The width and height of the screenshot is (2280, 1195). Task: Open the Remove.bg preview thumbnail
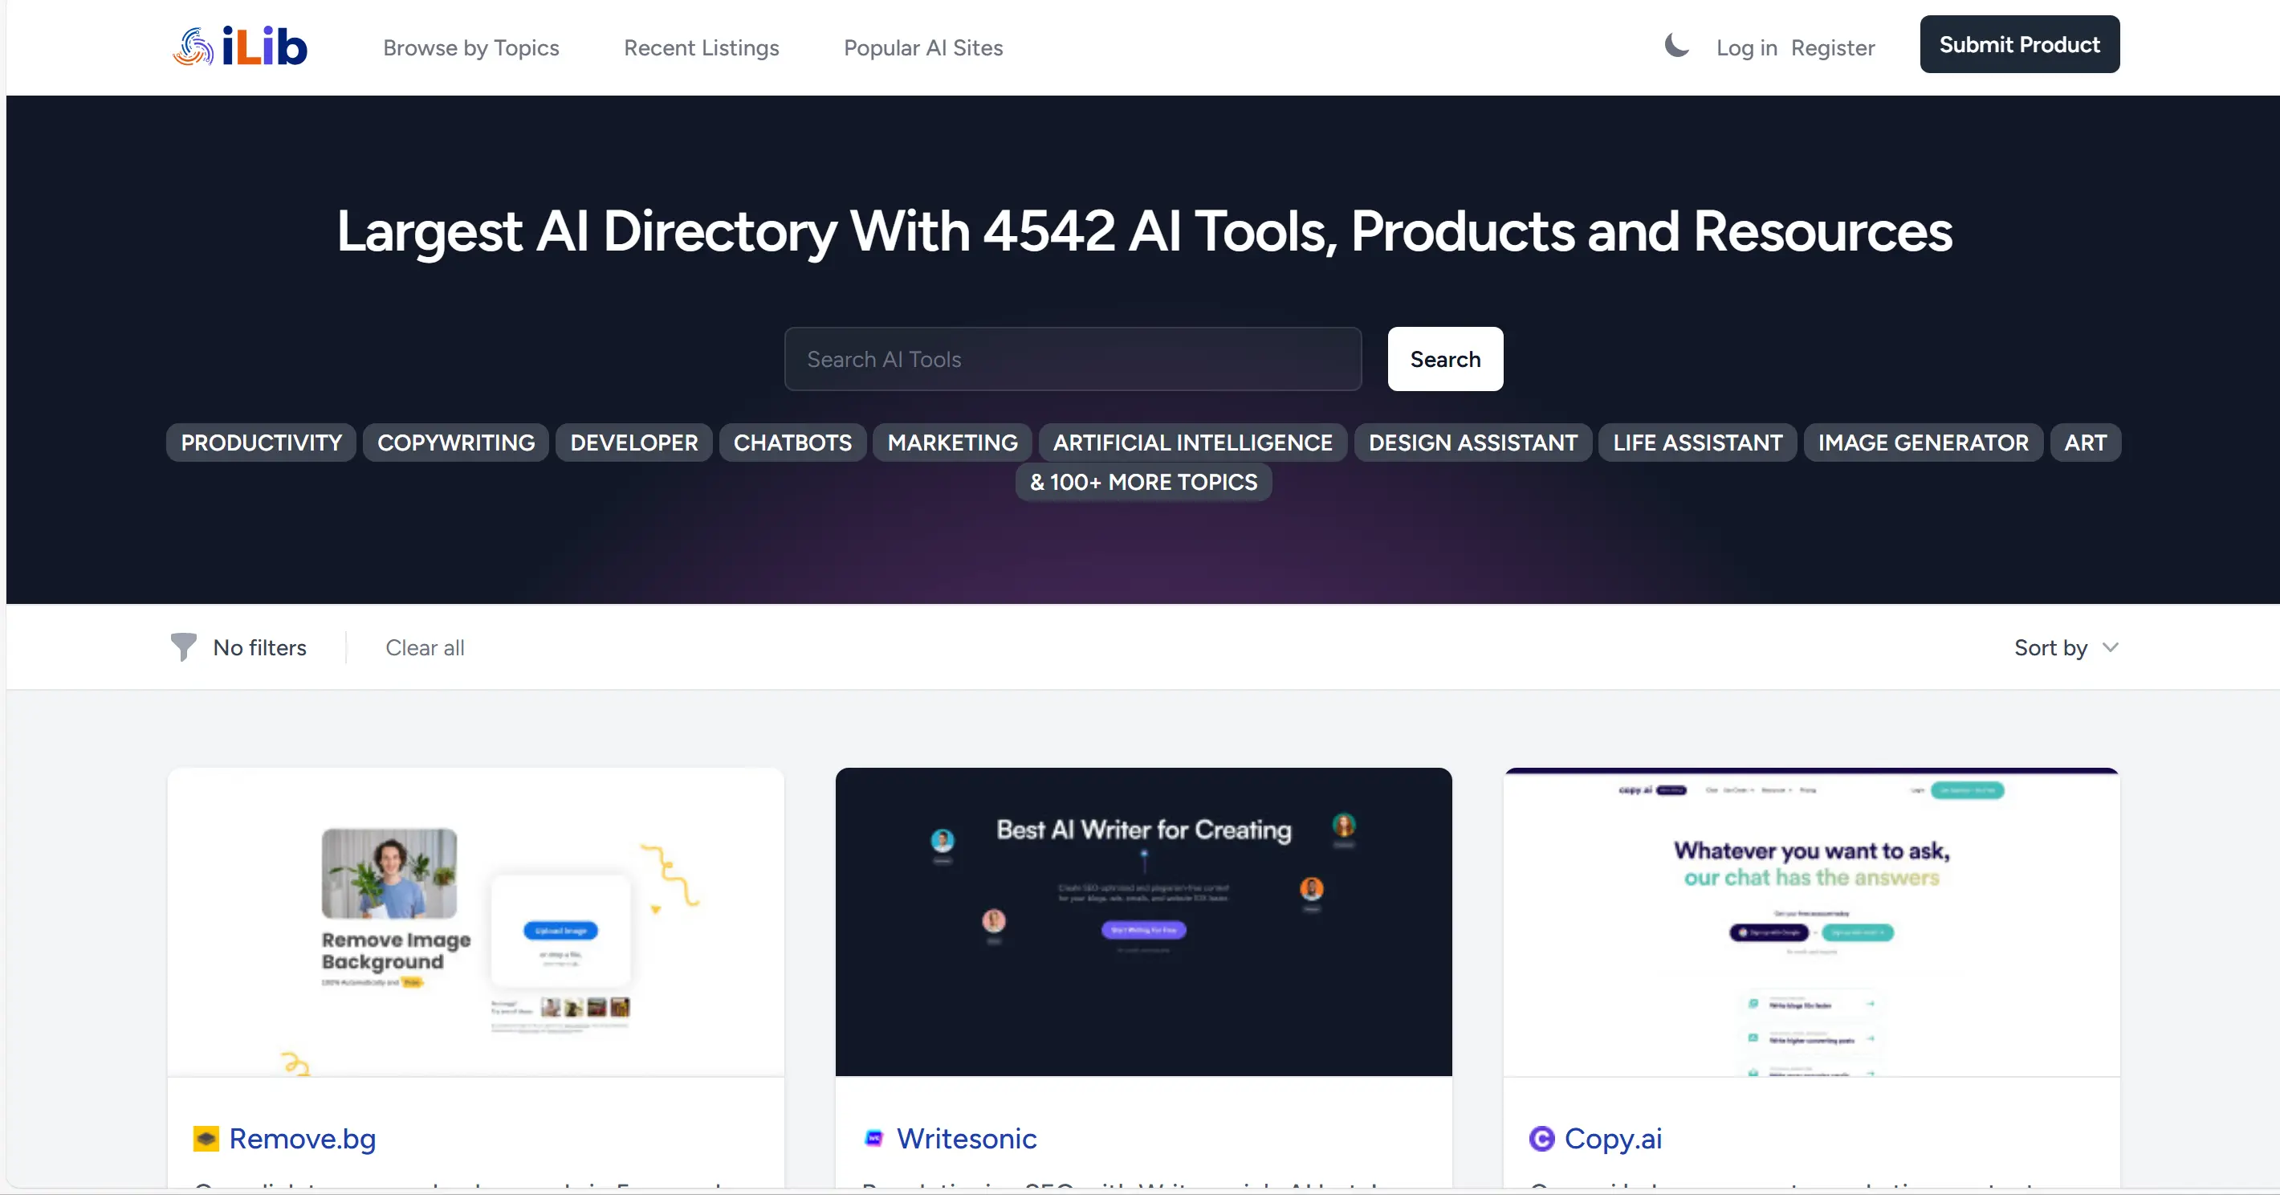475,921
